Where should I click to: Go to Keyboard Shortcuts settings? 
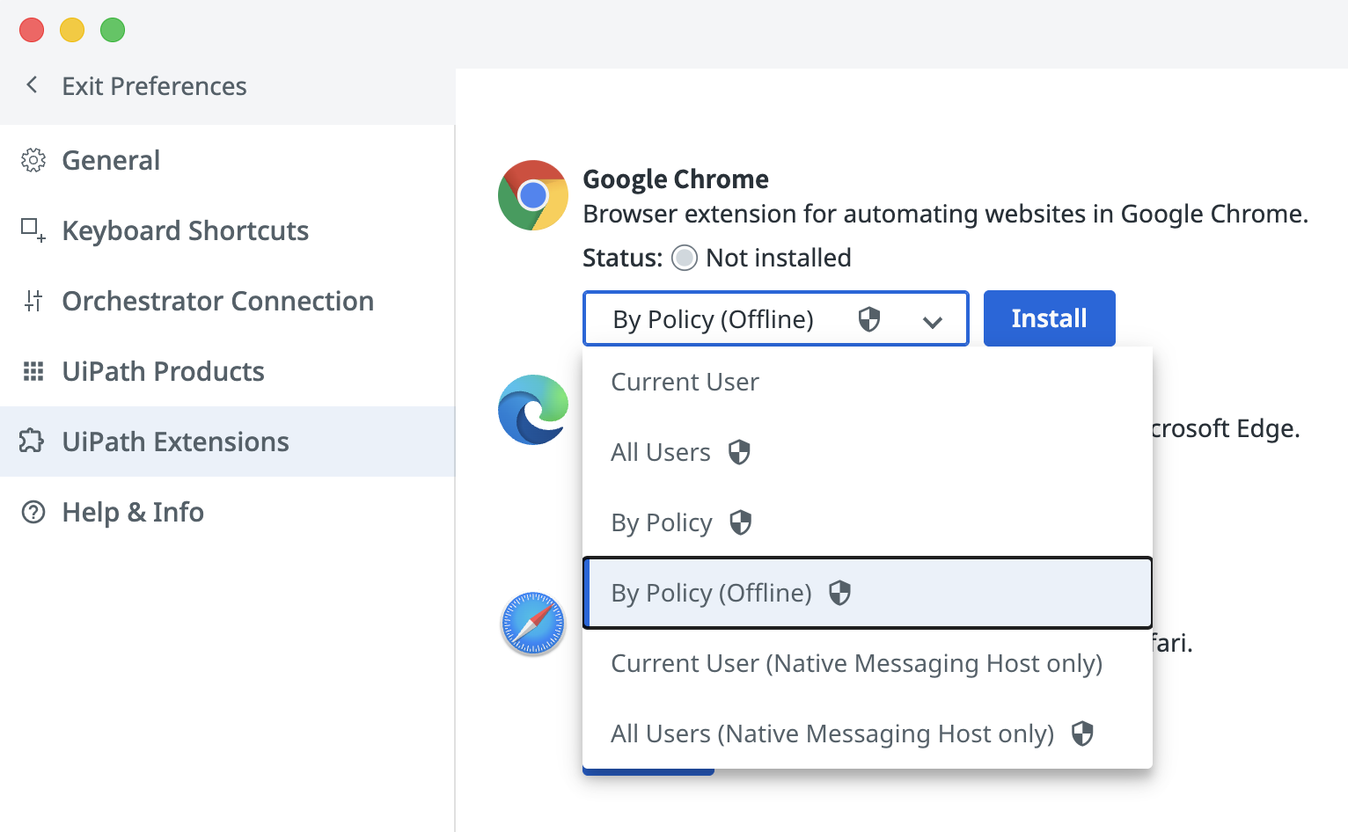tap(227, 230)
